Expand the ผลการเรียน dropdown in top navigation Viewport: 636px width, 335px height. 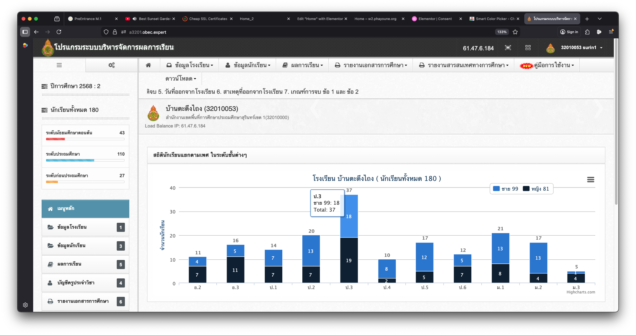[303, 65]
